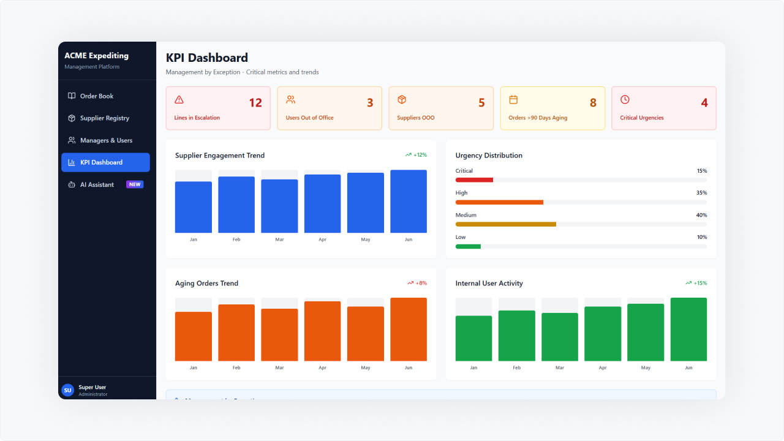Click the AI Assistant robot icon

[72, 184]
